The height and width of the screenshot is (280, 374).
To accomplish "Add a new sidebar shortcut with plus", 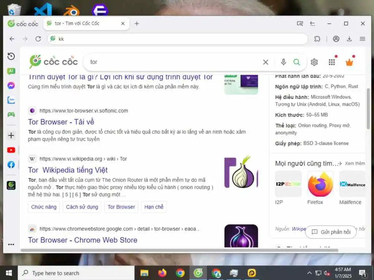I will 11,136.
